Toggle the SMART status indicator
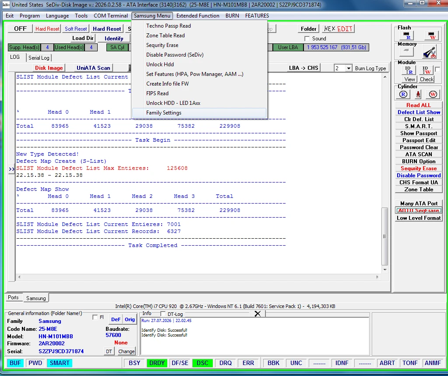Screen dimensions: 448x376 60,363
